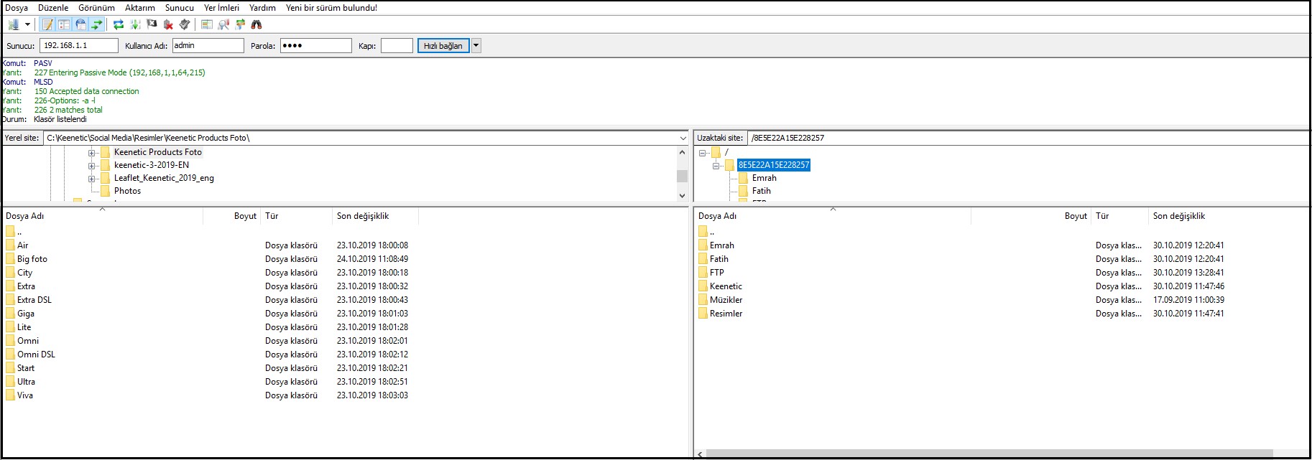Disconnect from the server with red X icon
1312x460 pixels.
(168, 24)
